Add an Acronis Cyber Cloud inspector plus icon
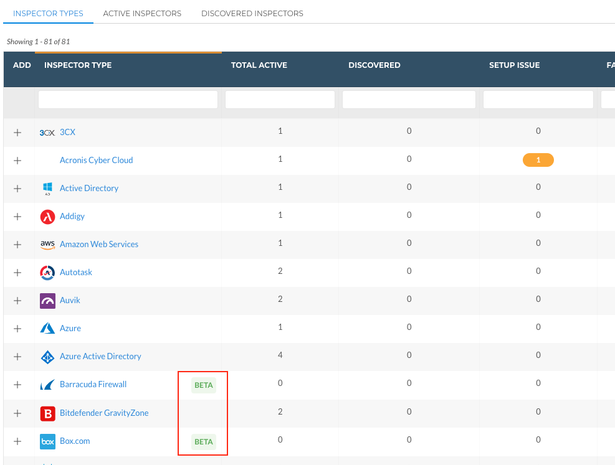 coord(17,161)
